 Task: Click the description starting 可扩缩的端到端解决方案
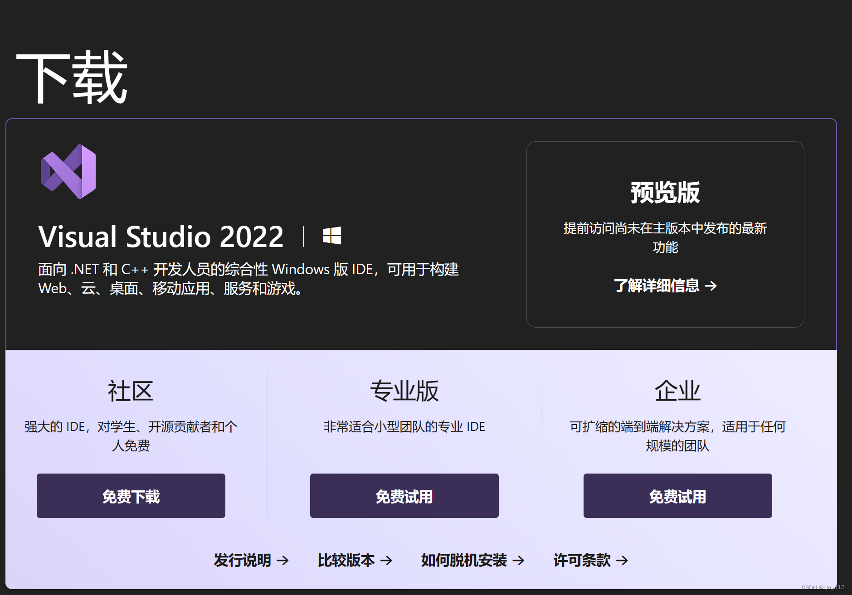coord(678,436)
